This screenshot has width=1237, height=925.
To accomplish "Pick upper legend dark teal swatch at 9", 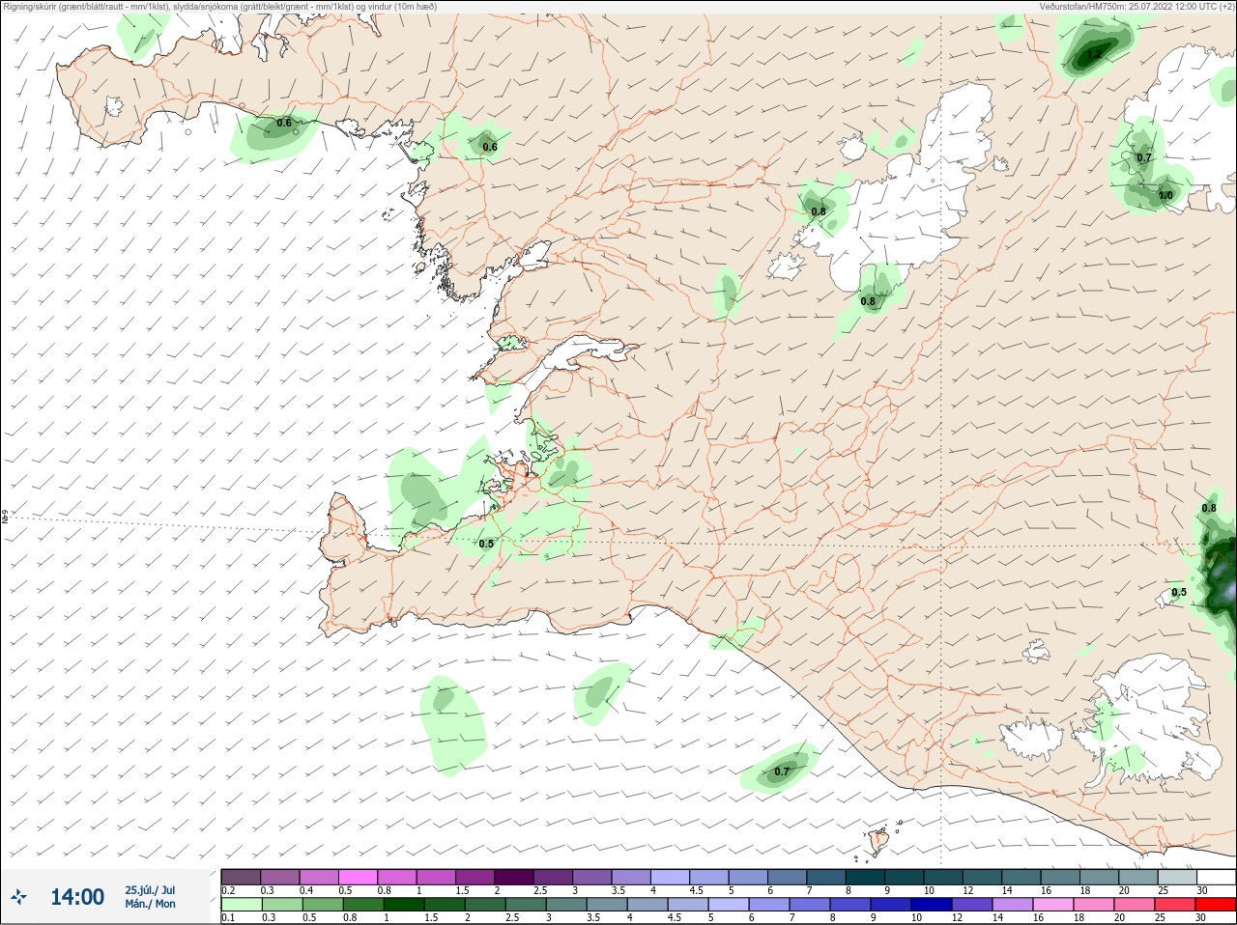I will point(904,876).
